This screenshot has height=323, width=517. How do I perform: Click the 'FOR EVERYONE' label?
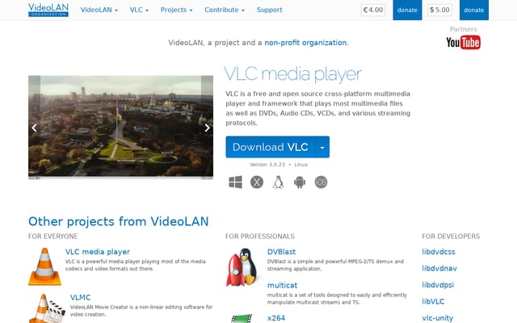click(x=53, y=237)
